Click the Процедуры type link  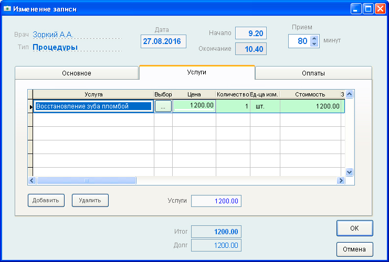click(x=55, y=47)
